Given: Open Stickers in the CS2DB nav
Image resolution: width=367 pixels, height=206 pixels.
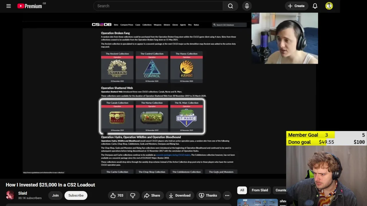Looking at the screenshot, I should click(x=167, y=25).
